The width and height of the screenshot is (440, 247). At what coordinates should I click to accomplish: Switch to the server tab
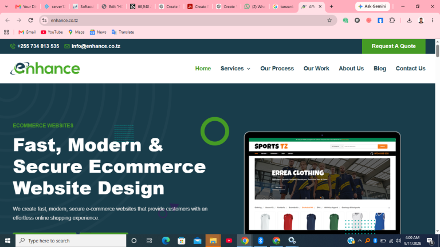click(x=55, y=6)
